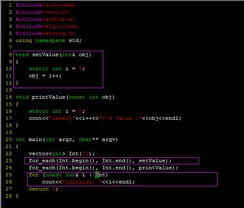Click the string "]'s value :"
This screenshot has height=208, width=244.
(x=120, y=118)
